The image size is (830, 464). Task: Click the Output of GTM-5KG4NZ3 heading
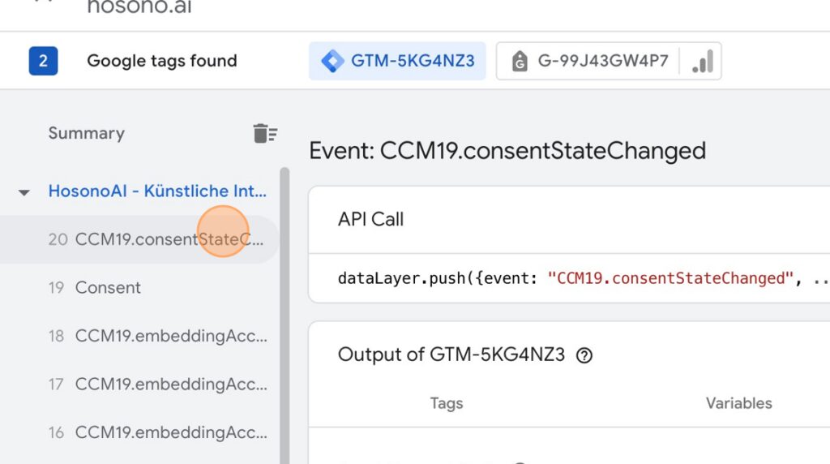pos(451,354)
